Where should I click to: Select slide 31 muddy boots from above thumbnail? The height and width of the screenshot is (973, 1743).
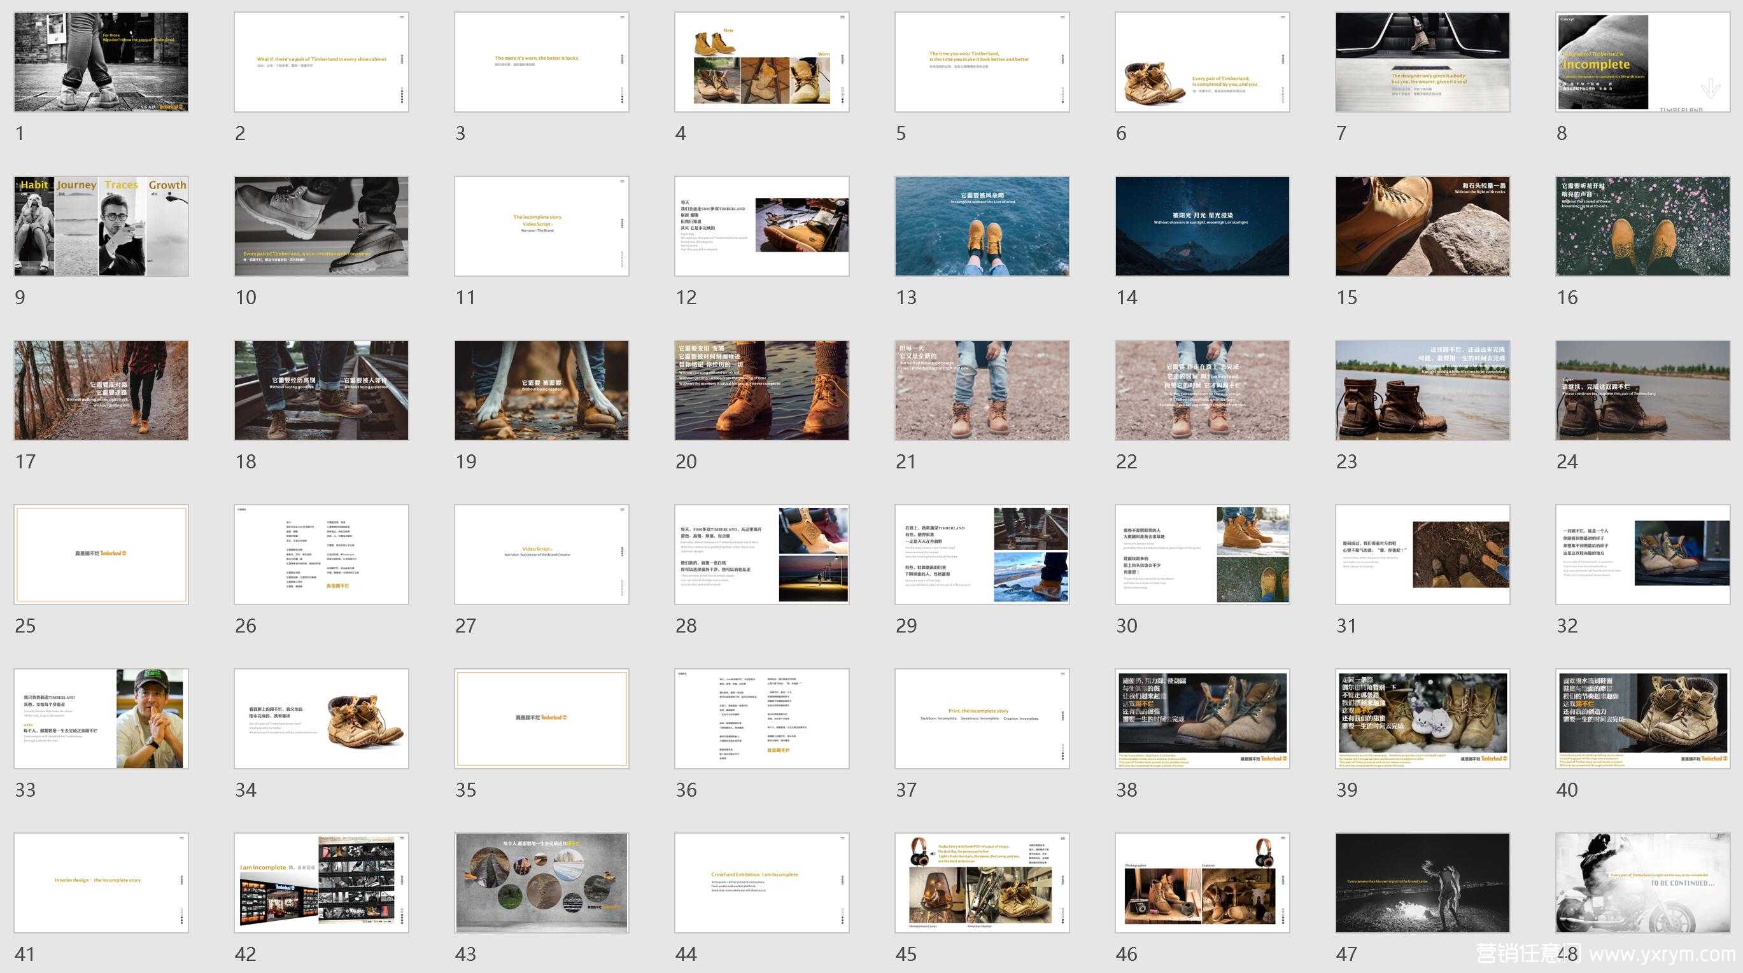[x=1422, y=554]
